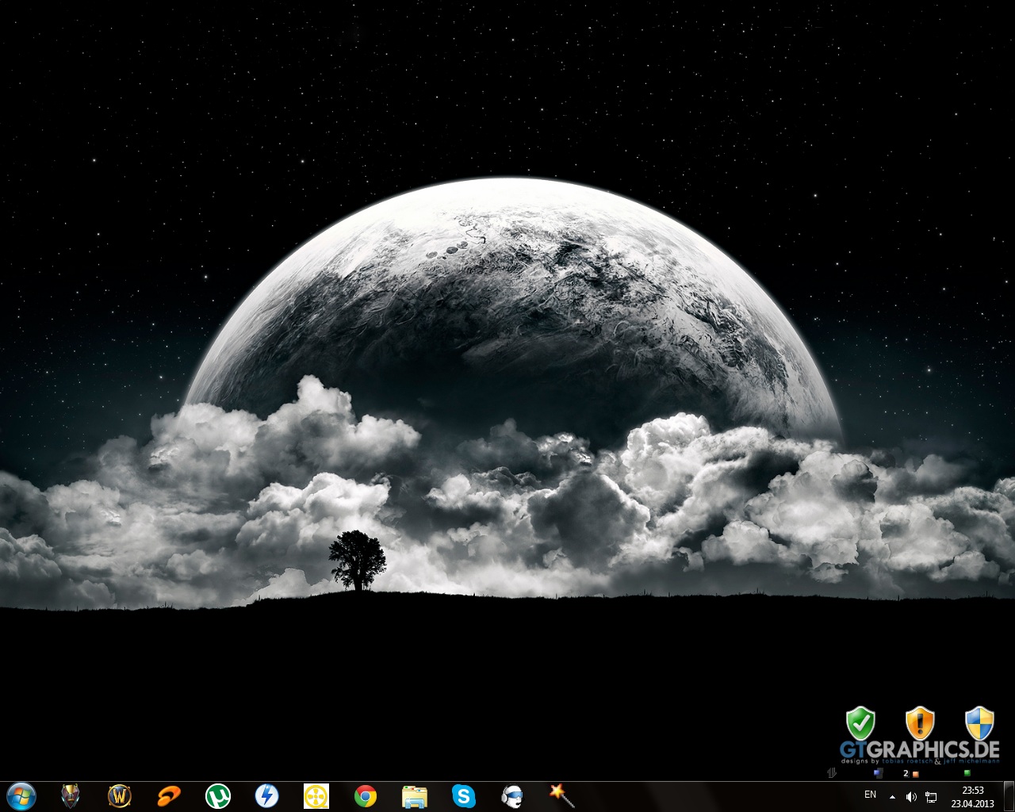
Task: Open the network connection tray icon
Action: tap(931, 796)
